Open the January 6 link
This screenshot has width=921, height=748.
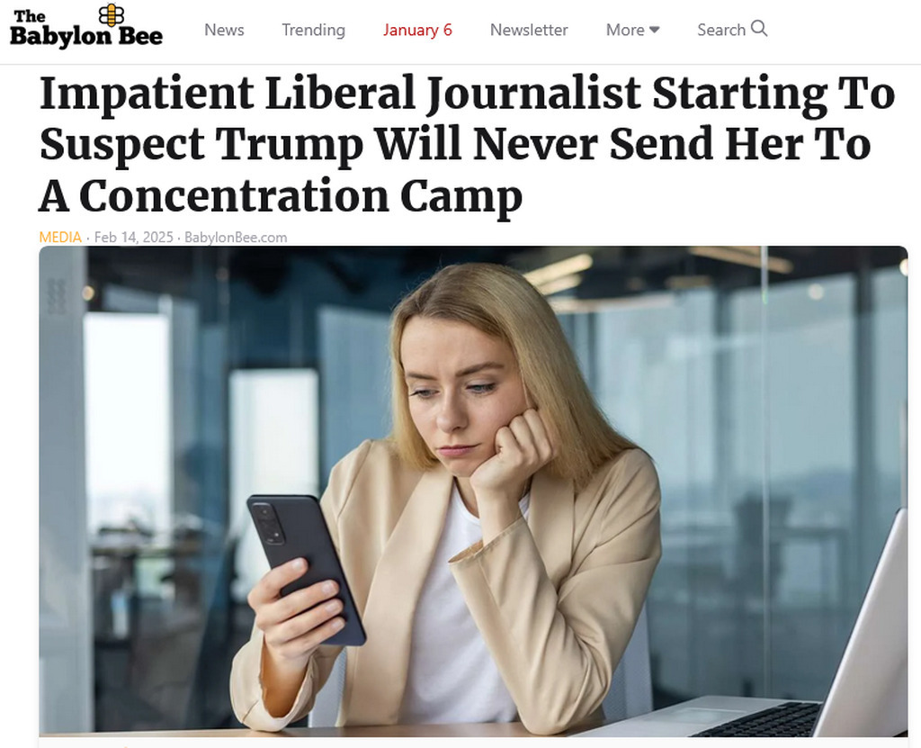point(417,30)
